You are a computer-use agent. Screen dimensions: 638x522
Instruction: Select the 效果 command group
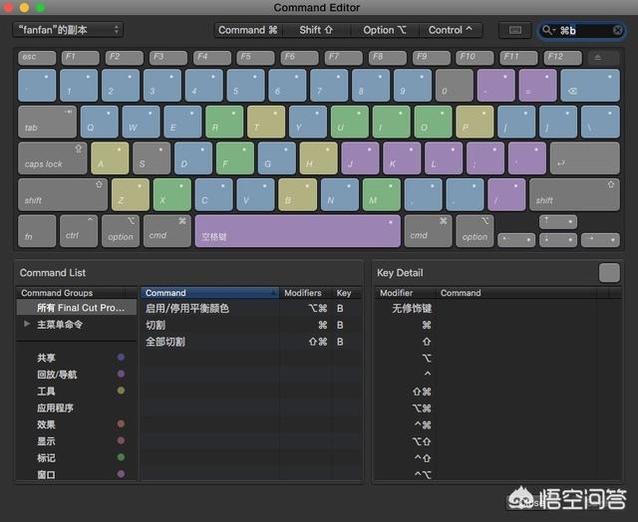point(77,424)
